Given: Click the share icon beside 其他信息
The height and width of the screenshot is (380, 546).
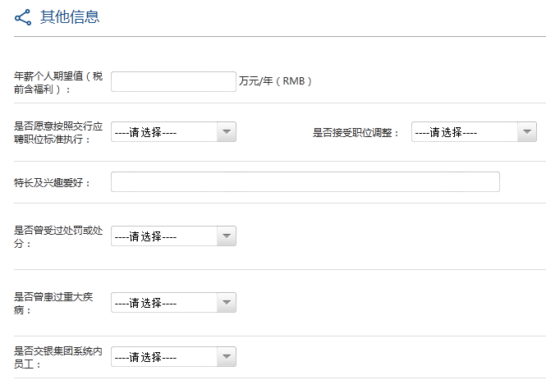Looking at the screenshot, I should tap(23, 17).
